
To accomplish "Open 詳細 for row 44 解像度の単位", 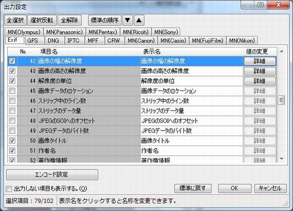I will [x=260, y=81].
